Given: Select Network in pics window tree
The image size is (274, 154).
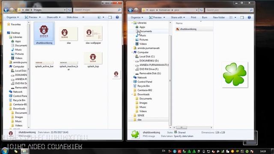Looking at the screenshot, I should (140, 77).
